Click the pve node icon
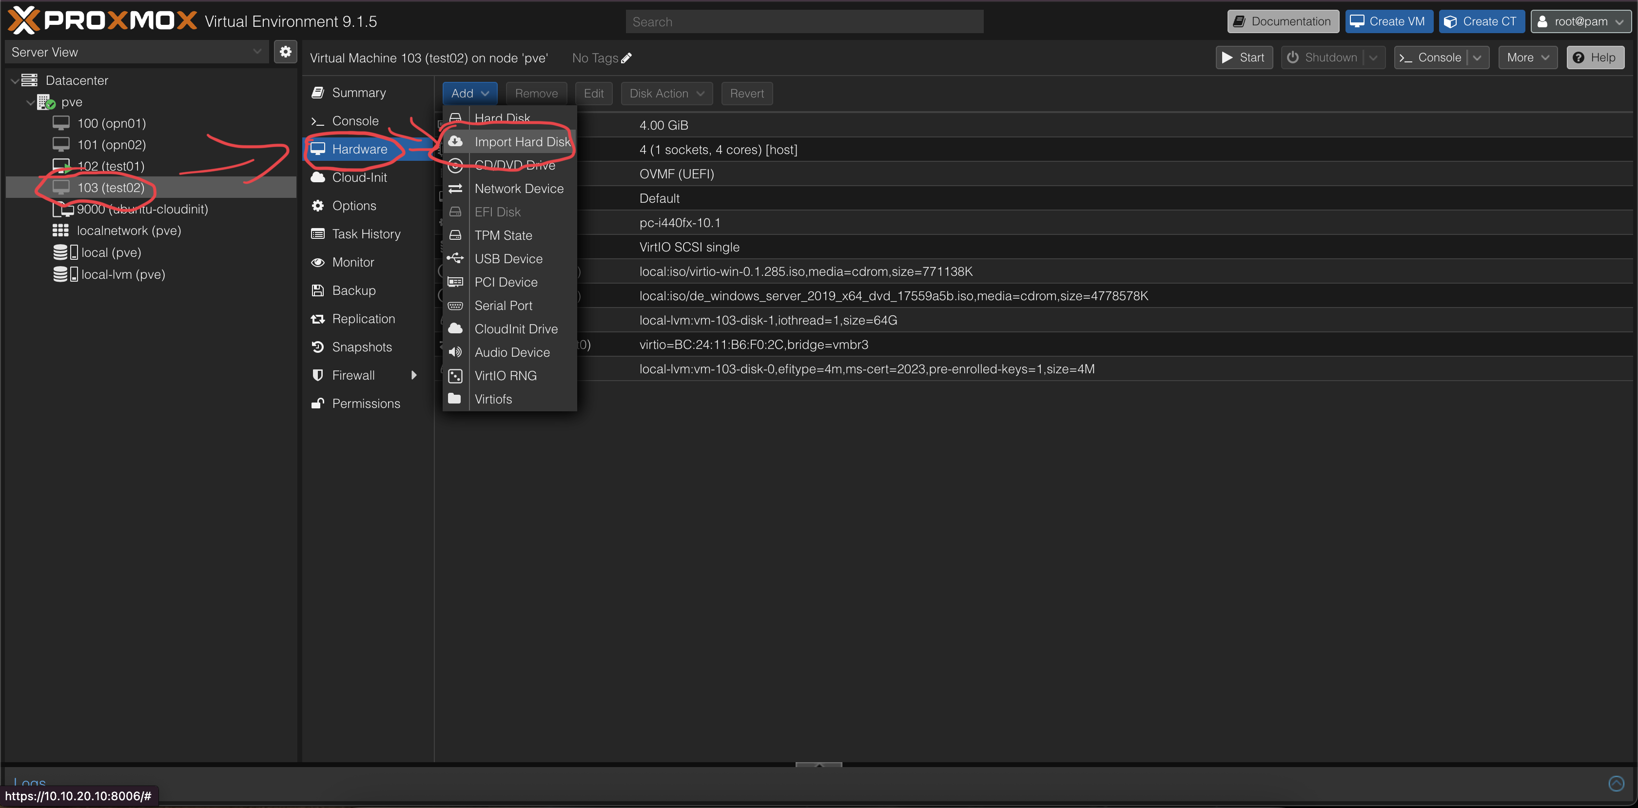 pos(46,102)
